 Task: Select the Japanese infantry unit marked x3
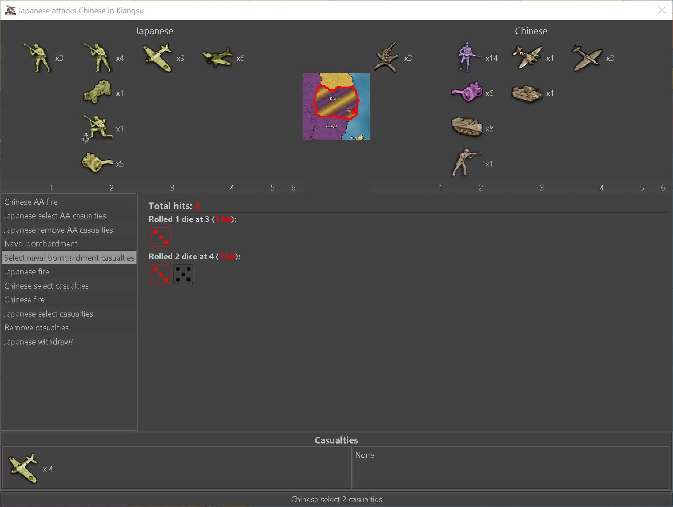tap(37, 58)
